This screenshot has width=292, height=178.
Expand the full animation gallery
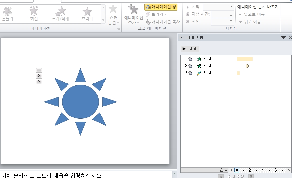[x=103, y=21]
